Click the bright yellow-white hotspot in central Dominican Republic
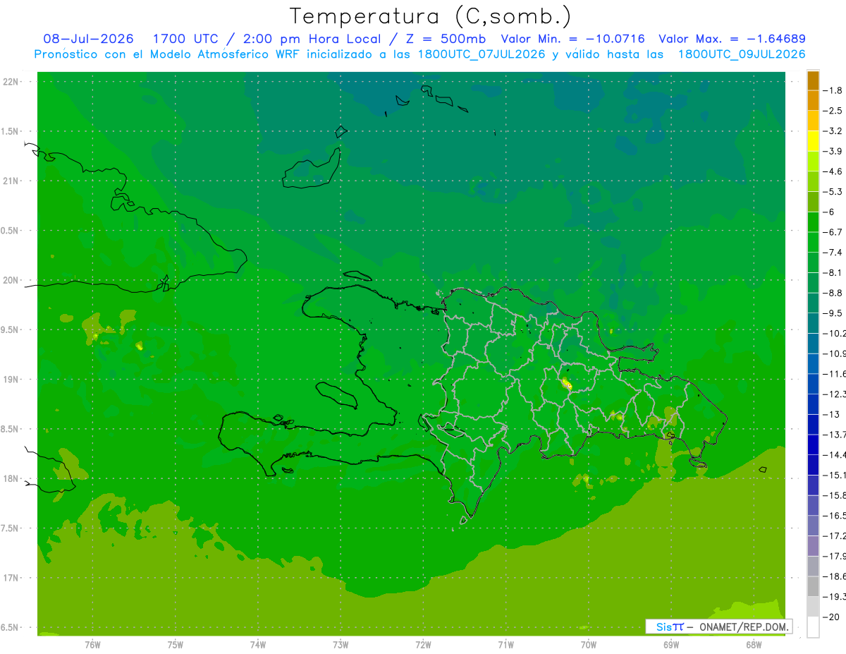 [x=567, y=384]
